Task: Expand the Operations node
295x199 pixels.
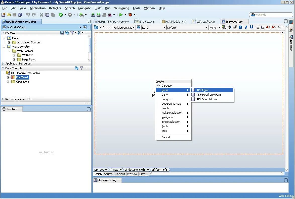Action: 8,82
